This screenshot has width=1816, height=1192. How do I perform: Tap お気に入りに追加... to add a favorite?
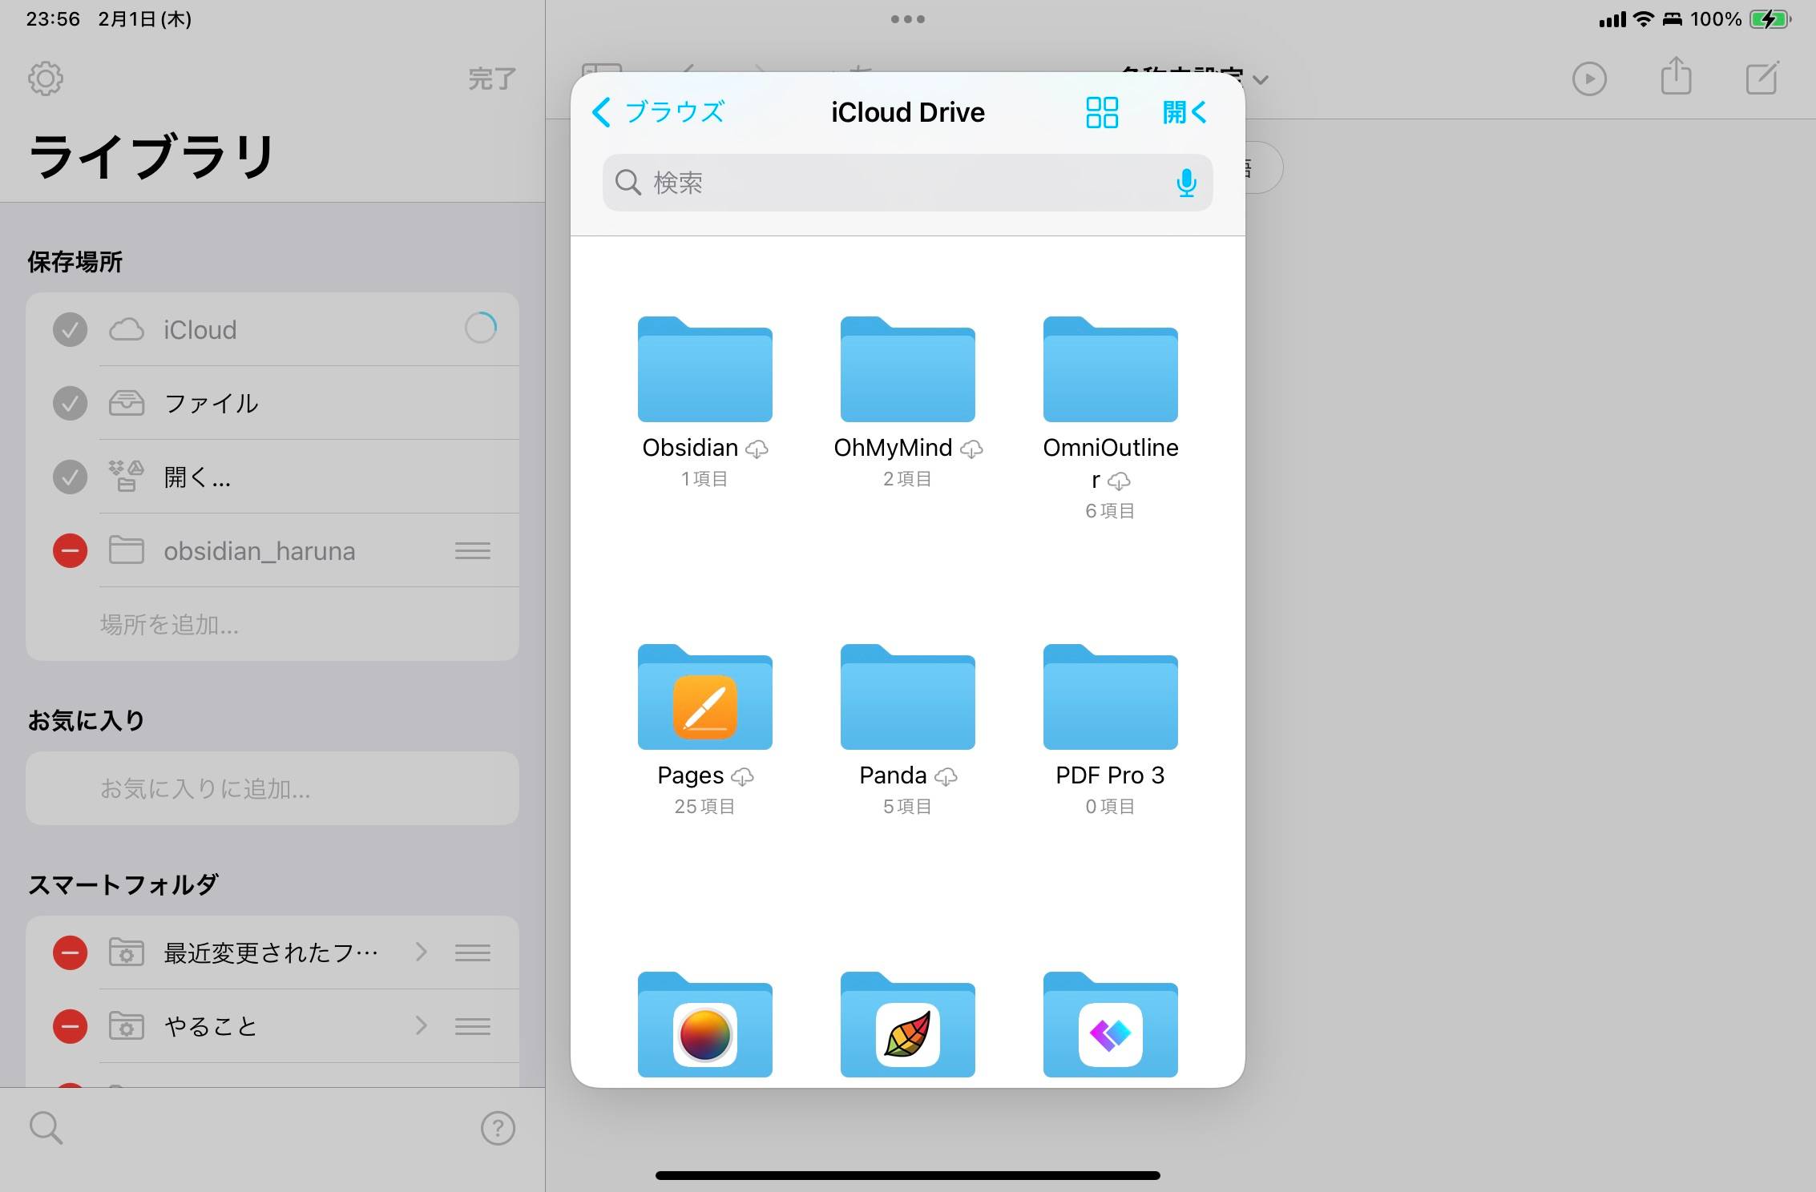point(205,788)
